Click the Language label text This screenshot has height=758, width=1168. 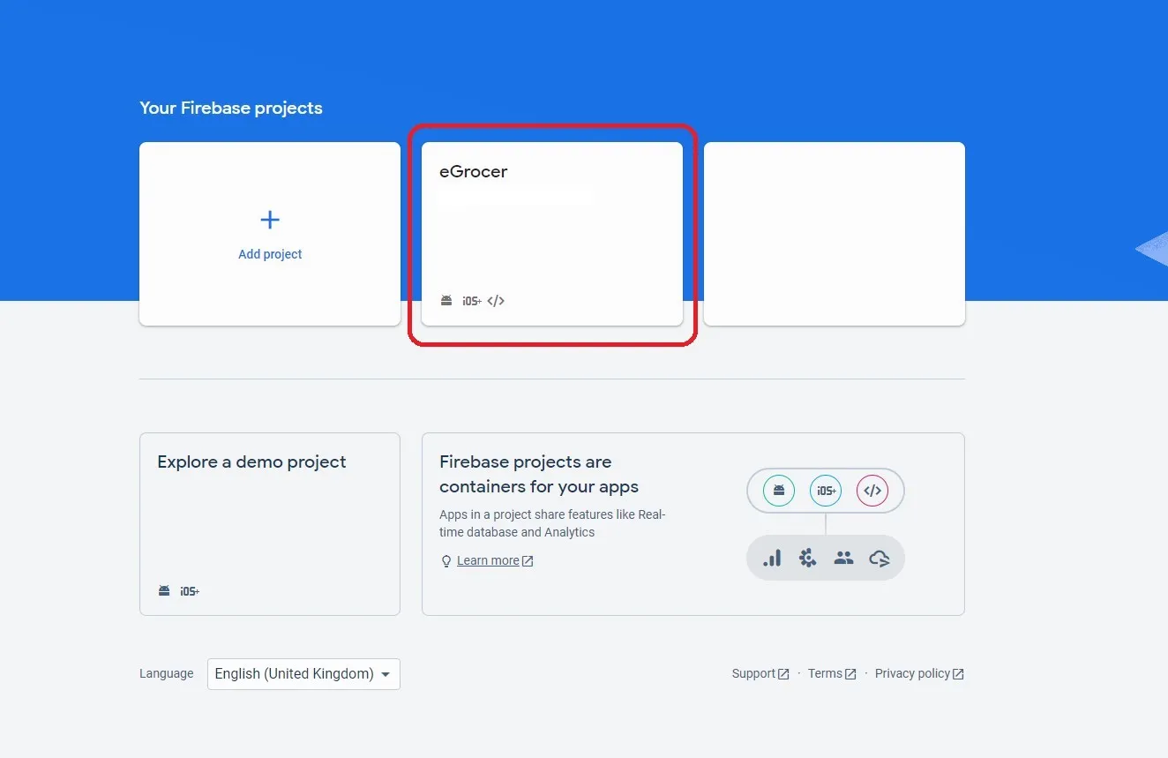pyautogui.click(x=166, y=673)
